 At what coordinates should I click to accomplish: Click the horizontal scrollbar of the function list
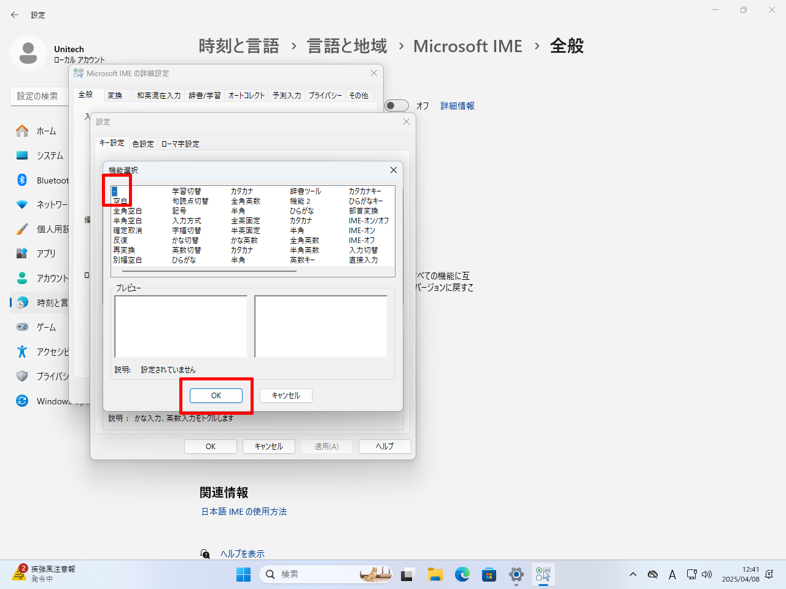tap(209, 271)
